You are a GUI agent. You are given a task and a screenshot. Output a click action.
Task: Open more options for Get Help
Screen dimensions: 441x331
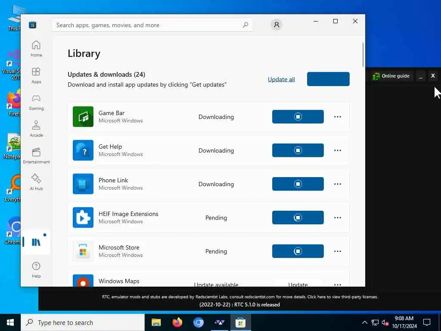tap(338, 150)
